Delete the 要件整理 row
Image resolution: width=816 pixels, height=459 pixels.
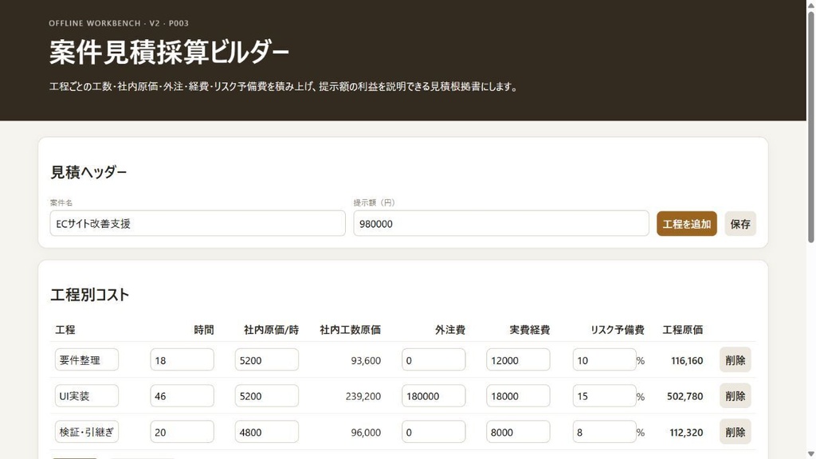735,359
